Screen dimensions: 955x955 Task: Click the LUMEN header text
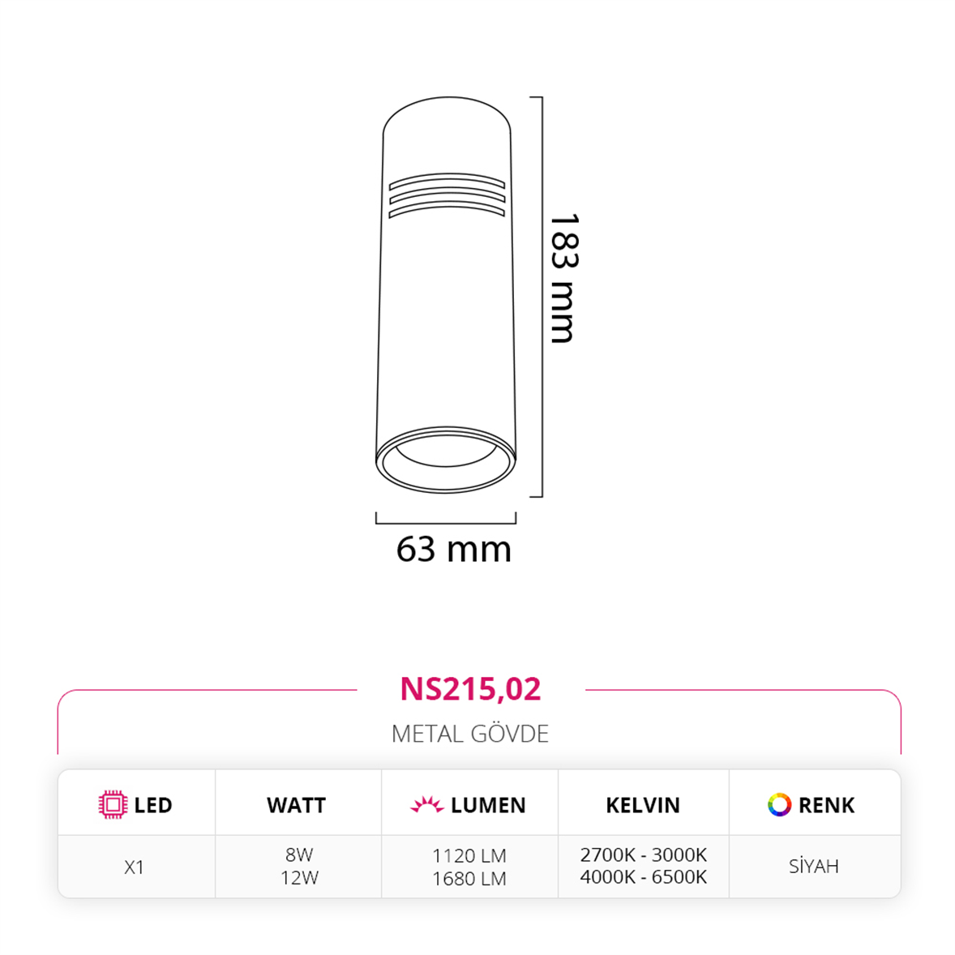pyautogui.click(x=488, y=805)
